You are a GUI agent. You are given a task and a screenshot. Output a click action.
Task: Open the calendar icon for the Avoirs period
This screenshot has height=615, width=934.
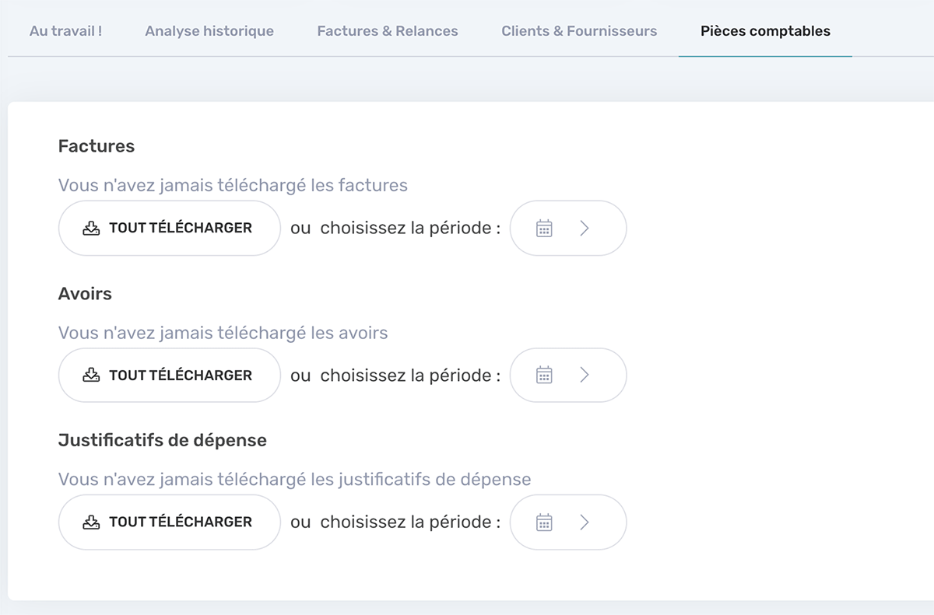tap(544, 375)
